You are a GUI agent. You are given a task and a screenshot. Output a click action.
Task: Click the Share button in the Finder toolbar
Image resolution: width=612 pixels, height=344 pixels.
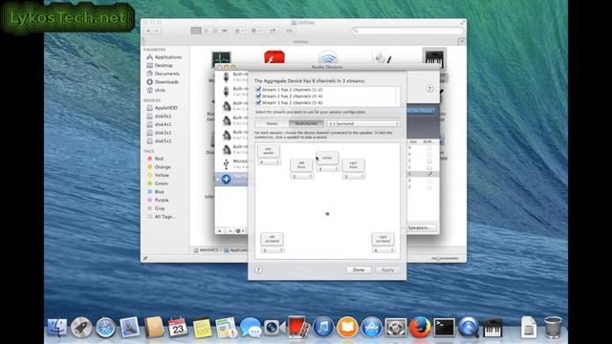[x=273, y=31]
